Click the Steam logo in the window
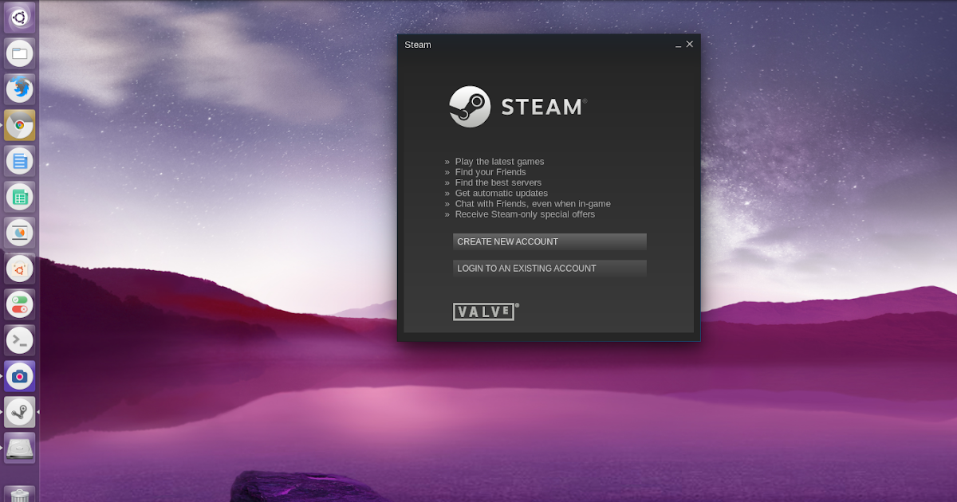Viewport: 957px width, 502px height. tap(518, 107)
